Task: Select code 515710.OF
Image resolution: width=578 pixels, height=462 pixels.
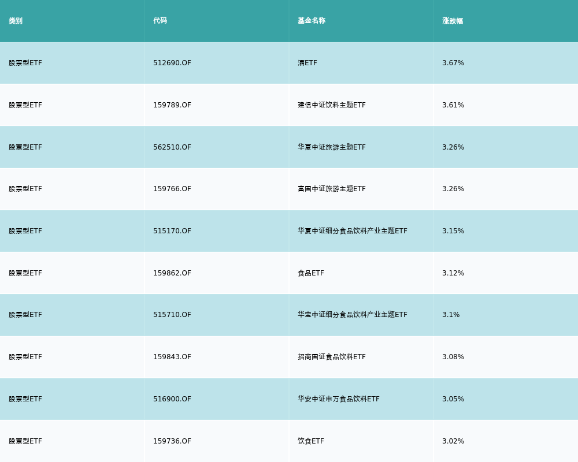Action: tap(172, 315)
